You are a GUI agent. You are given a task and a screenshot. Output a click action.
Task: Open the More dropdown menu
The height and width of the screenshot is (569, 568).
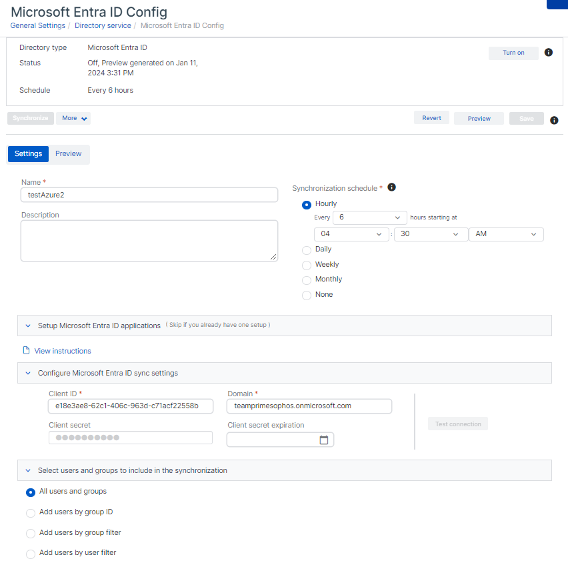[x=73, y=118]
